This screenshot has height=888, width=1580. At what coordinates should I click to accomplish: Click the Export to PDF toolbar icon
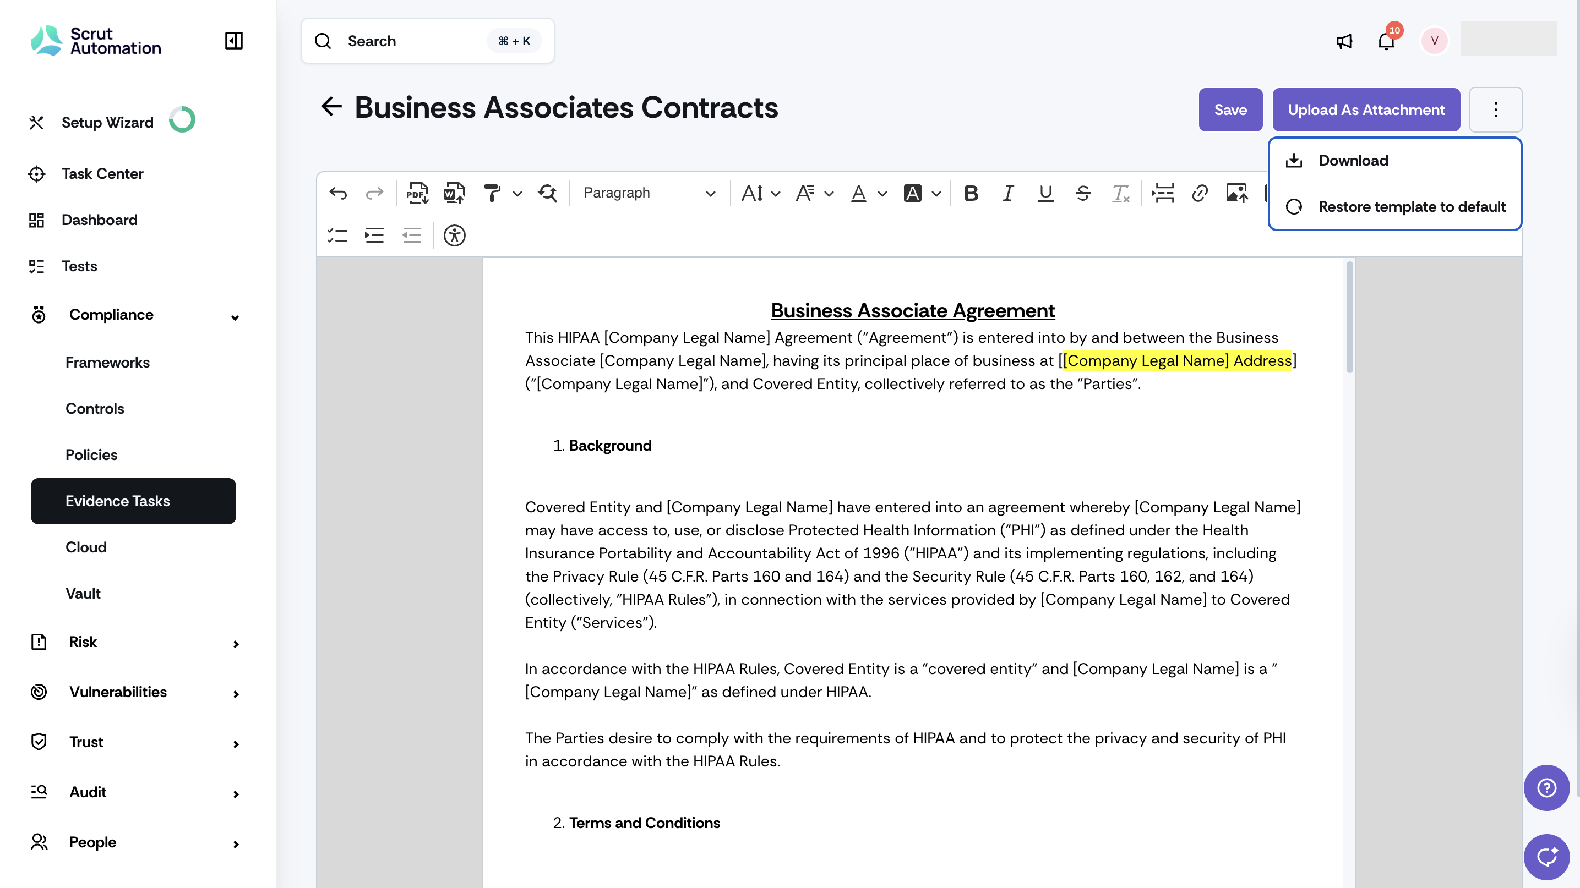(417, 194)
